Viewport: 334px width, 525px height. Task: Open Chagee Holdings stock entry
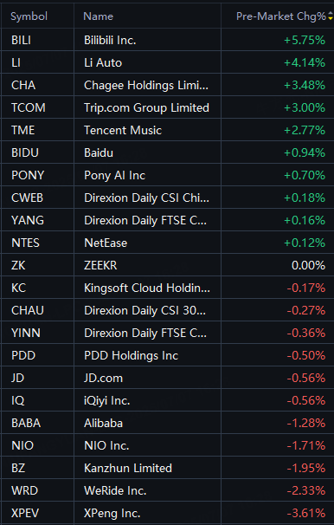[x=167, y=85]
